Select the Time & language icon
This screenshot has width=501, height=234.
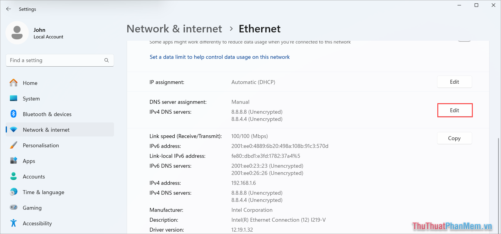(x=14, y=192)
